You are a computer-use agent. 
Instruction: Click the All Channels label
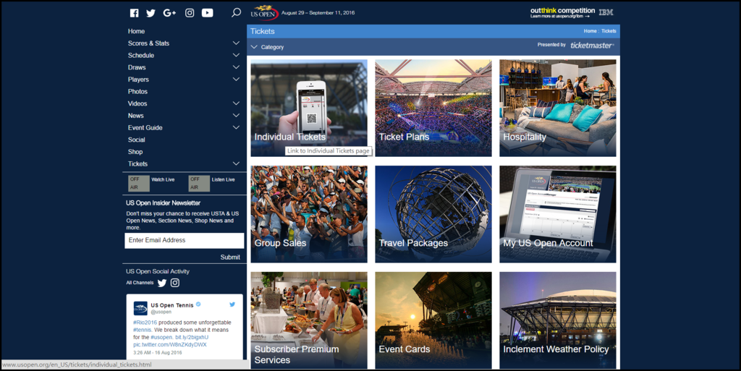140,283
